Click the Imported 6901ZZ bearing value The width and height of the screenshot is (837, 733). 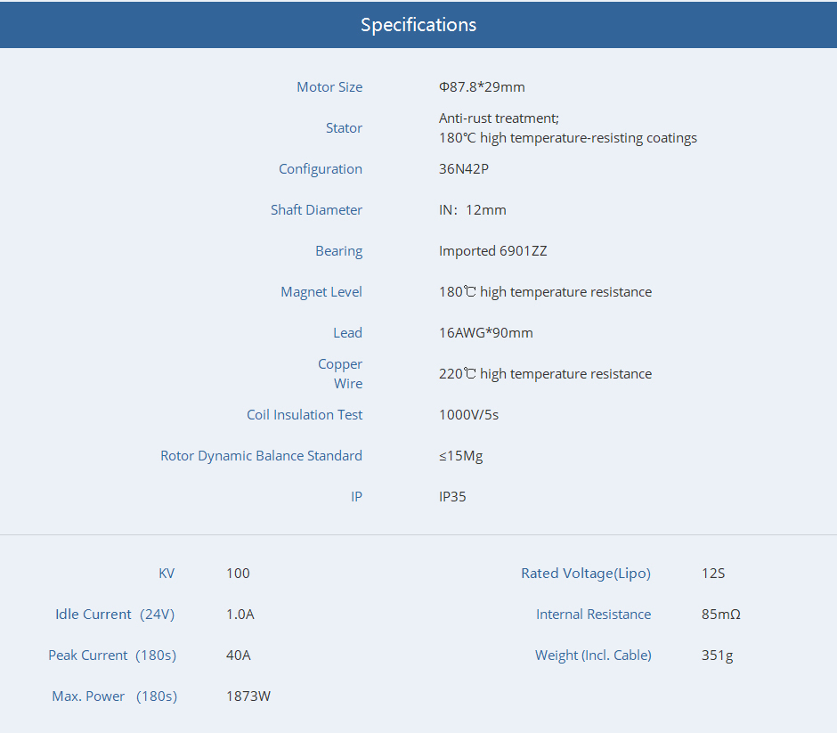pyautogui.click(x=492, y=251)
